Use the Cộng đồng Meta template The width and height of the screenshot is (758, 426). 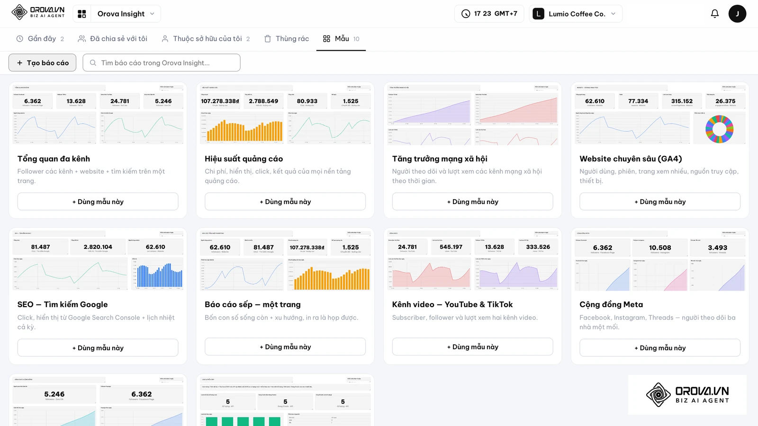coord(660,347)
